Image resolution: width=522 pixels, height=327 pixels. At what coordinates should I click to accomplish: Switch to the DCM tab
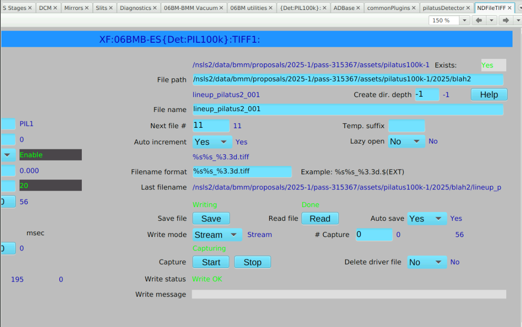point(45,8)
